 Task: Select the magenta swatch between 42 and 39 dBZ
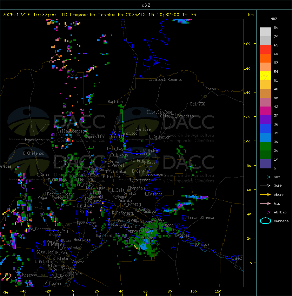point(265,111)
